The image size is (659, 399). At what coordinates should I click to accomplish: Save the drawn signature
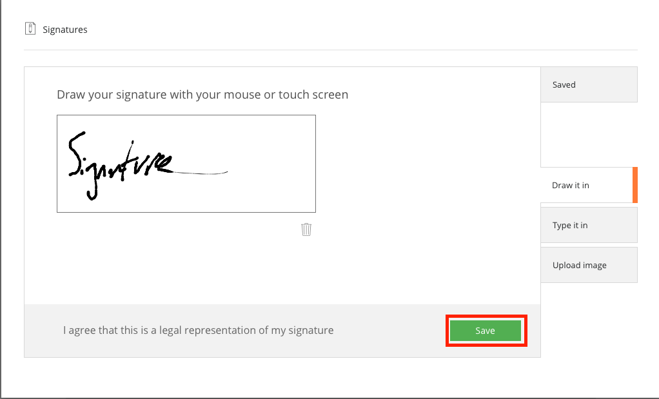[x=486, y=331]
